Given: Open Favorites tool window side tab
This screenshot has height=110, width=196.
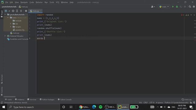Looking at the screenshot, I should [x=2, y=91].
